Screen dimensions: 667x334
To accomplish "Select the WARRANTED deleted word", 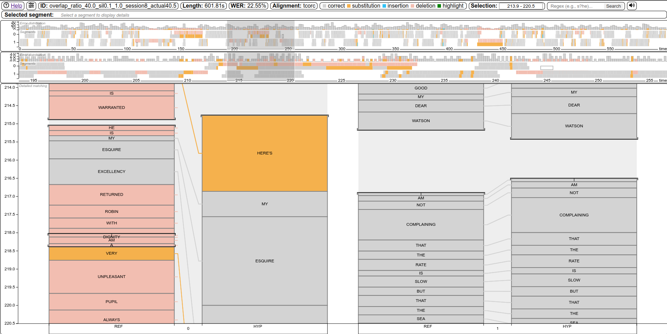I will point(112,108).
